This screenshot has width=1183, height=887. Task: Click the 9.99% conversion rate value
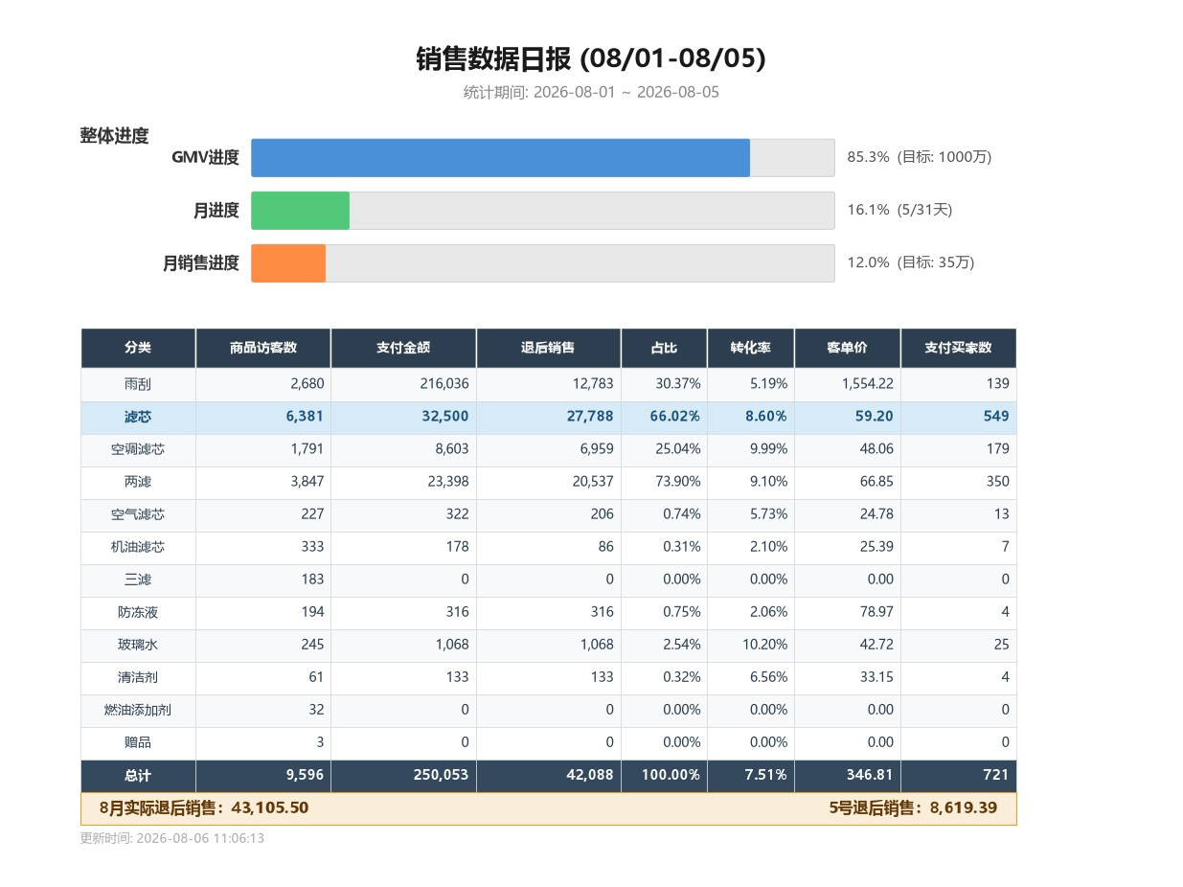[x=768, y=449]
